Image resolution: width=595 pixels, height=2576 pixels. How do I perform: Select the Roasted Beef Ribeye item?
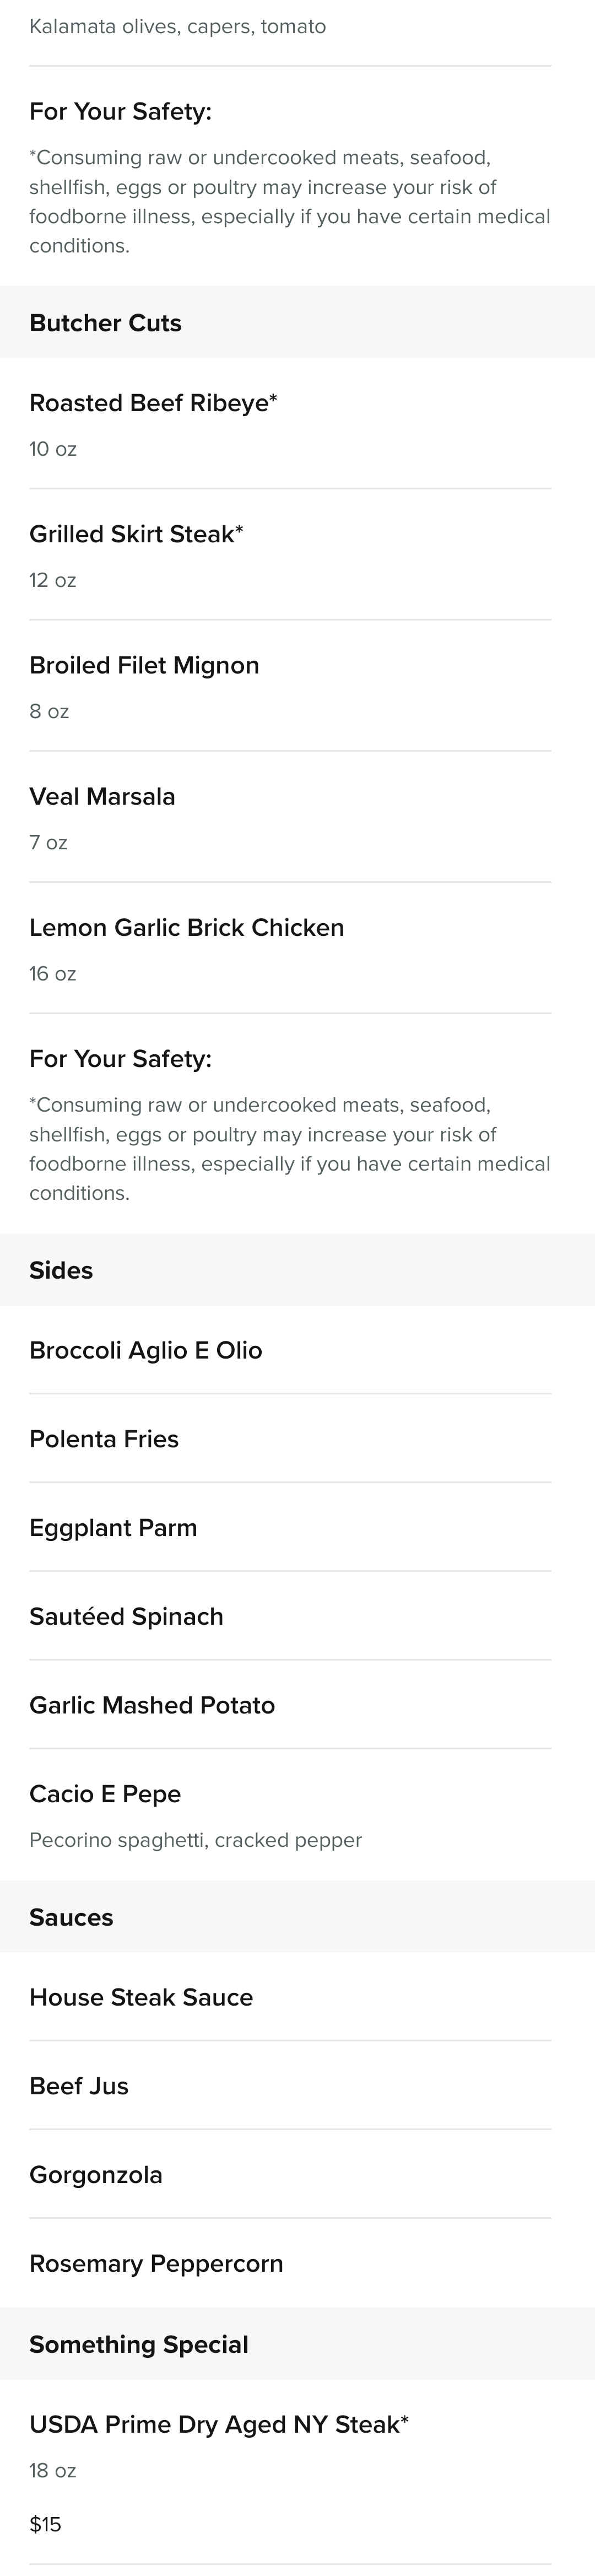[290, 424]
